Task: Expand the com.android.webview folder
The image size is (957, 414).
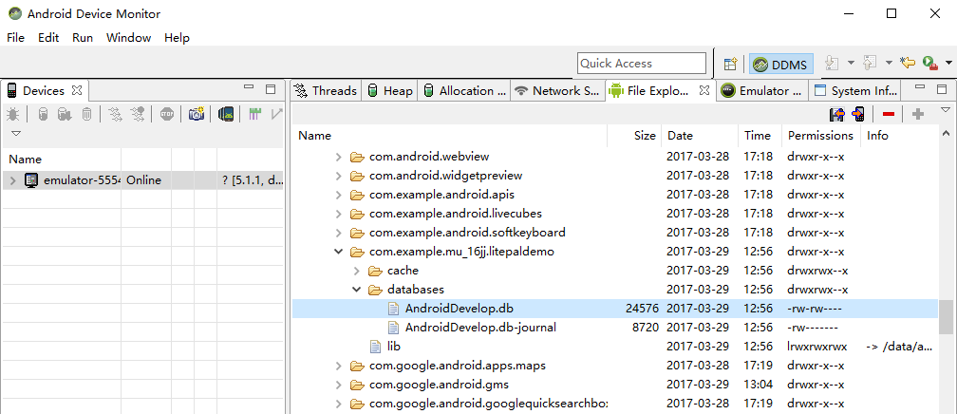Action: 339,157
